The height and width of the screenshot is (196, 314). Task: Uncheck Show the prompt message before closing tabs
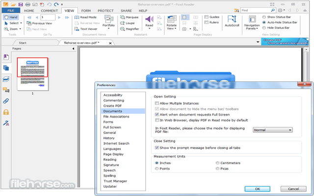(157, 148)
